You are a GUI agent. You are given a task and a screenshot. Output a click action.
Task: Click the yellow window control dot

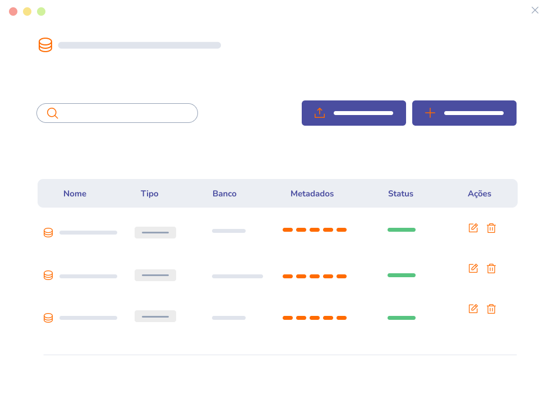[27, 11]
